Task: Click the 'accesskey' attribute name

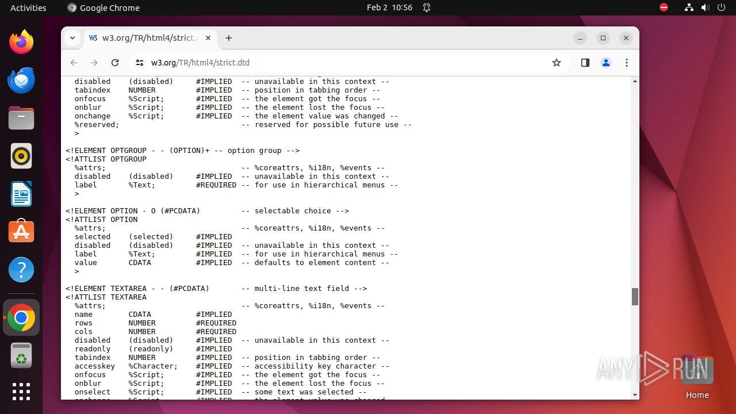Action: (95, 366)
